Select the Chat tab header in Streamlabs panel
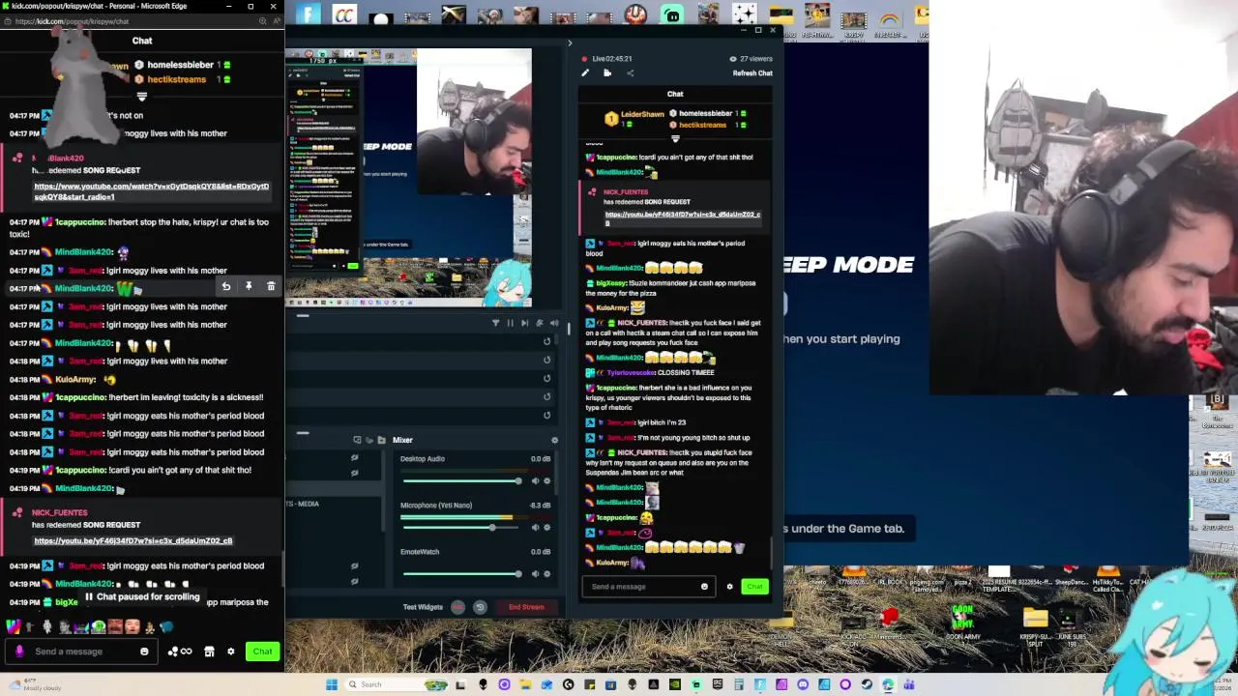The image size is (1238, 696). tap(675, 94)
